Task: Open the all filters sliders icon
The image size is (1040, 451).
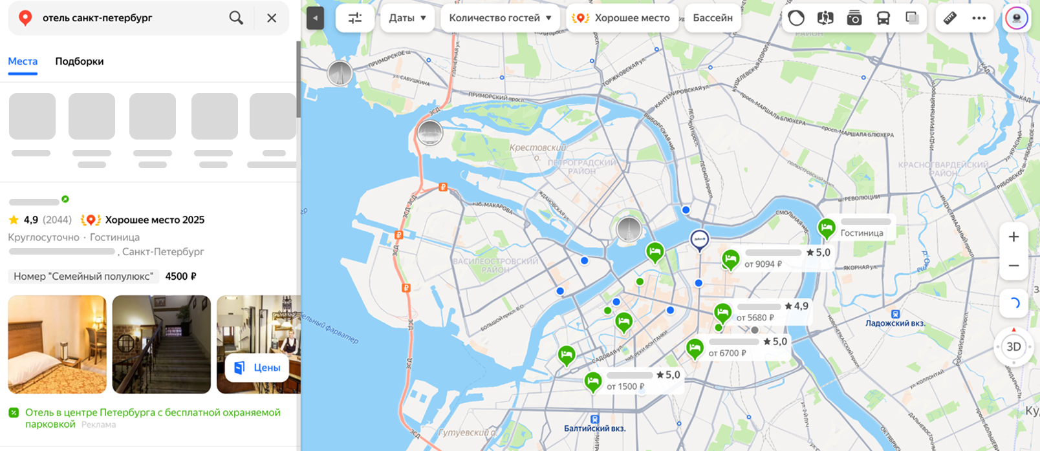Action: [x=355, y=18]
